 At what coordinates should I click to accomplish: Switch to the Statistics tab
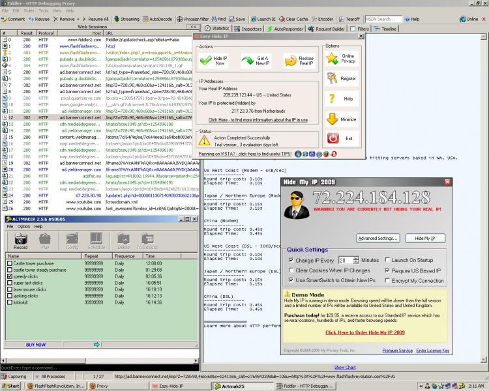click(217, 29)
